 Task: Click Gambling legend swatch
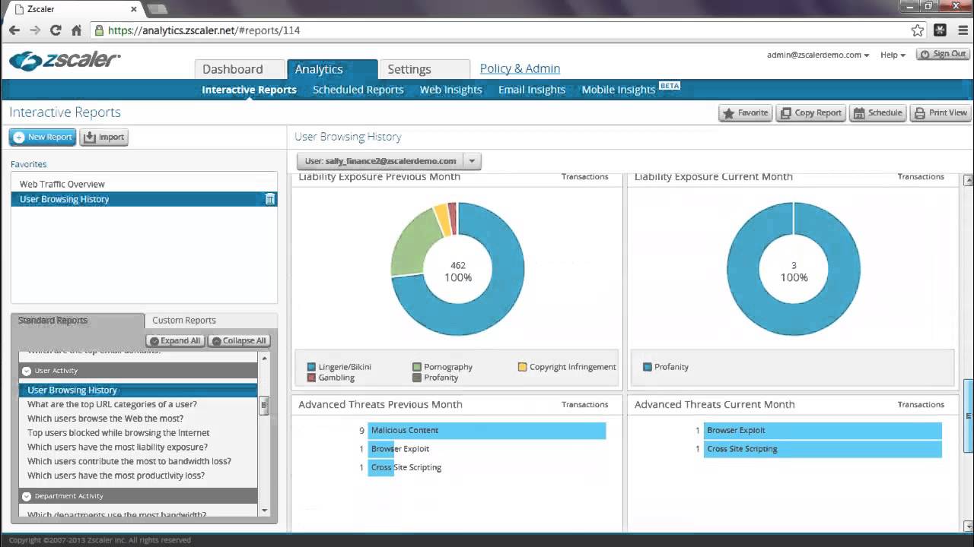point(311,378)
